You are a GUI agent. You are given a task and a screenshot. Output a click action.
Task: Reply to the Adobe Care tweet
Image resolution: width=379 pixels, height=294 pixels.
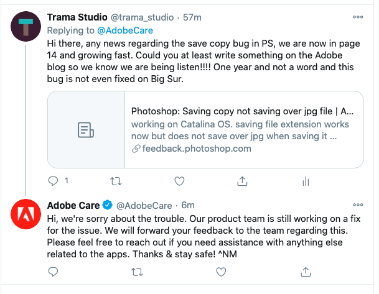click(53, 272)
